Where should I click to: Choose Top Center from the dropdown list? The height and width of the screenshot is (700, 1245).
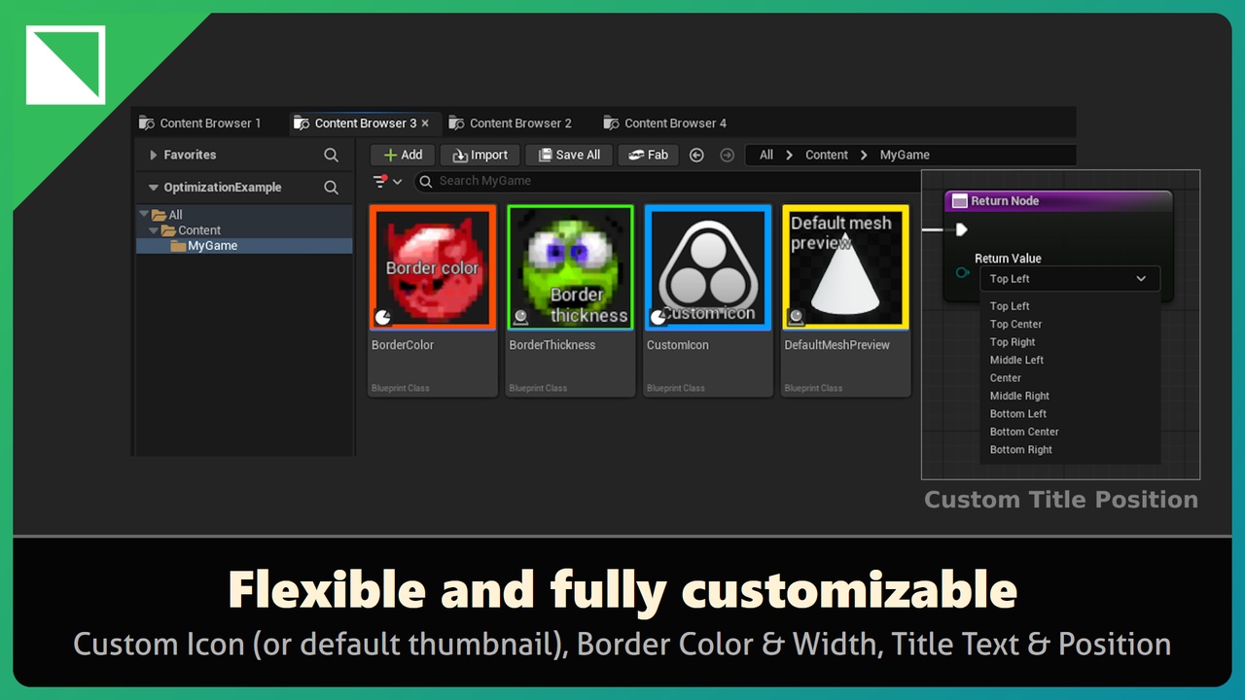click(1015, 325)
